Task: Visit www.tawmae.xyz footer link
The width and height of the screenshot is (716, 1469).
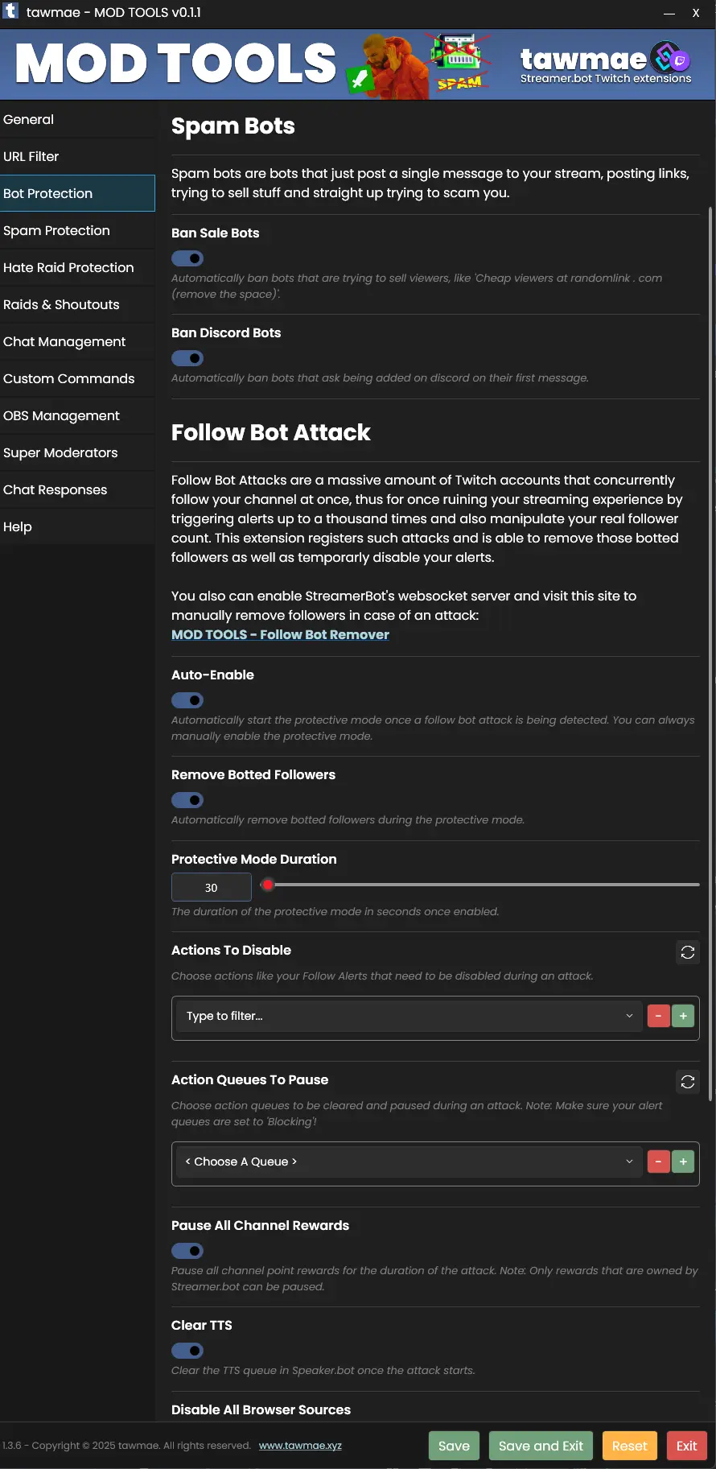Action: (x=300, y=1446)
